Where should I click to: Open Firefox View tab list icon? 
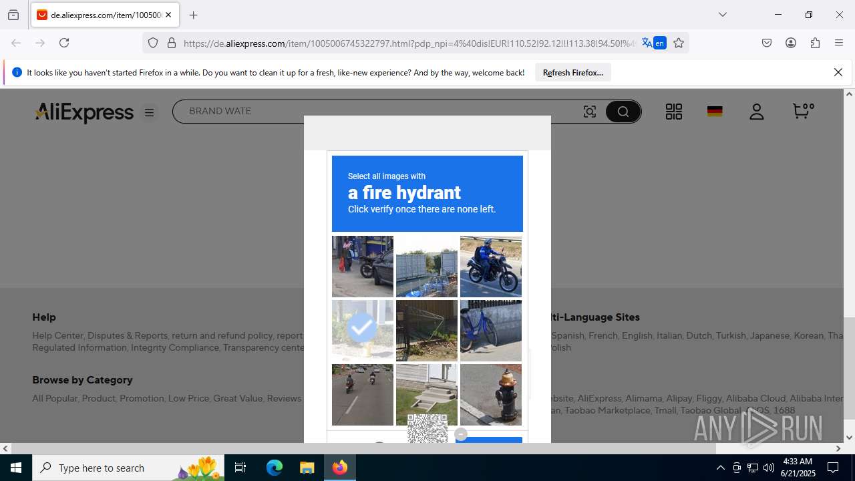click(13, 15)
